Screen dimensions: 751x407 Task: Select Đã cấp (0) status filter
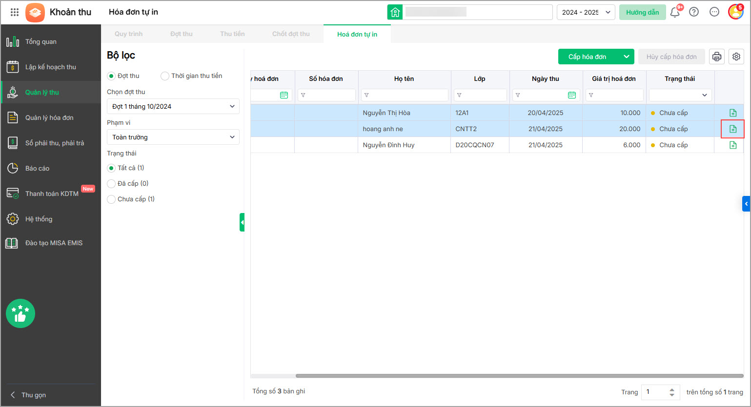pos(111,183)
